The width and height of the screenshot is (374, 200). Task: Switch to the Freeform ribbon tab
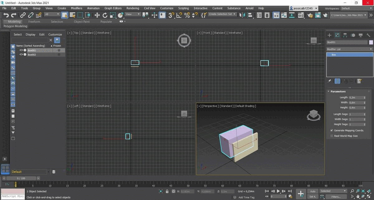[34, 22]
